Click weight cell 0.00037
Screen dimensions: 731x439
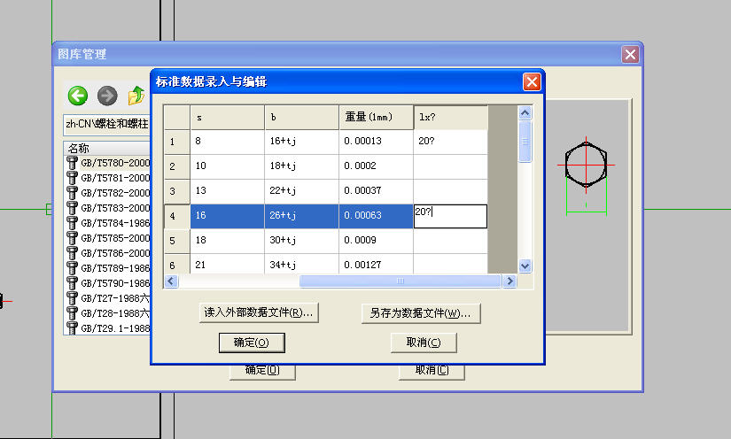(x=377, y=191)
